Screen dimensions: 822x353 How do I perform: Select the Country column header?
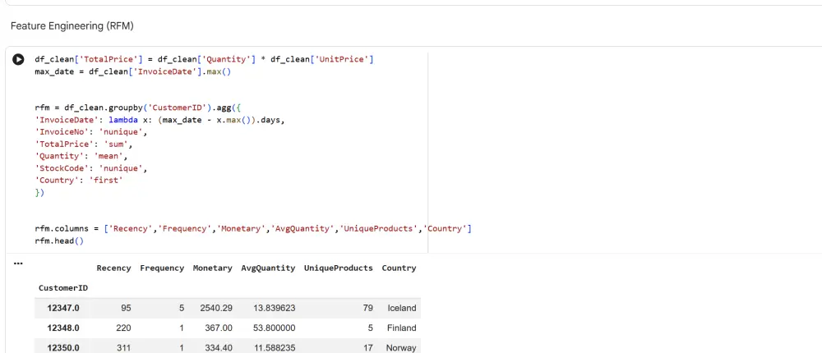click(399, 268)
